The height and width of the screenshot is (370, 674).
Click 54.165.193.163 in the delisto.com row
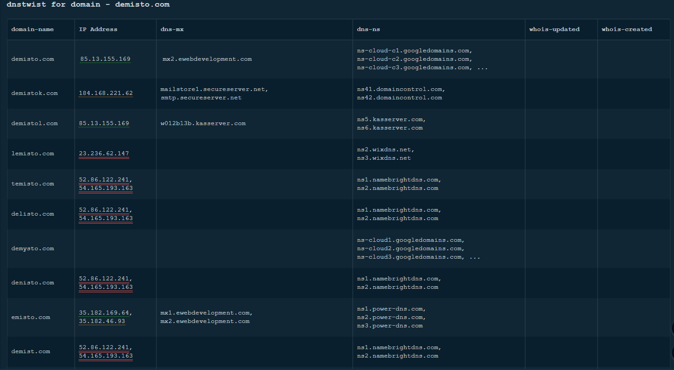[106, 218]
